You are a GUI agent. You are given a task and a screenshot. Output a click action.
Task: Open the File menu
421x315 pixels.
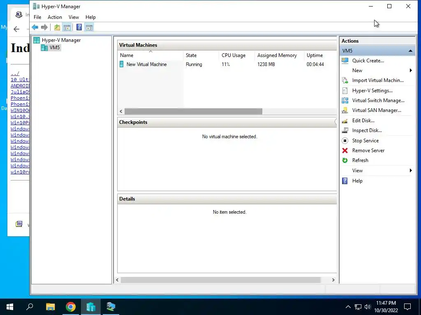pos(37,17)
